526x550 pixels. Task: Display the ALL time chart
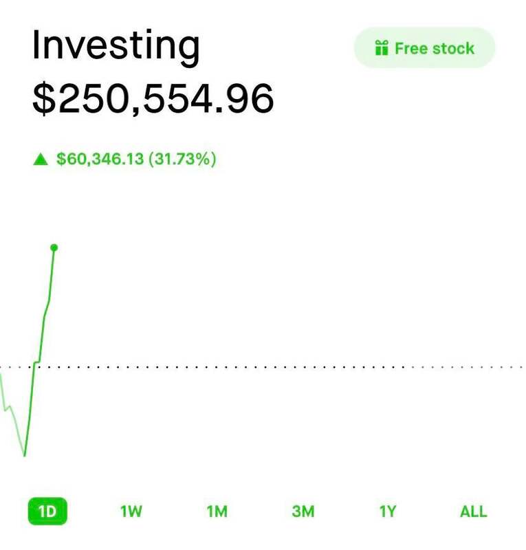click(x=473, y=511)
